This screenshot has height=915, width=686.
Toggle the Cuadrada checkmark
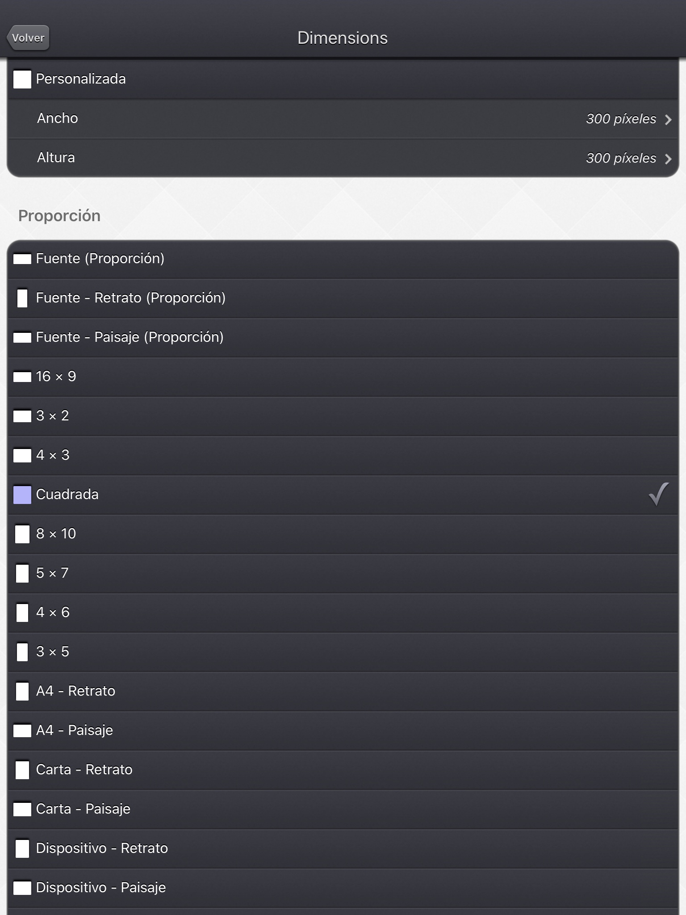point(658,494)
